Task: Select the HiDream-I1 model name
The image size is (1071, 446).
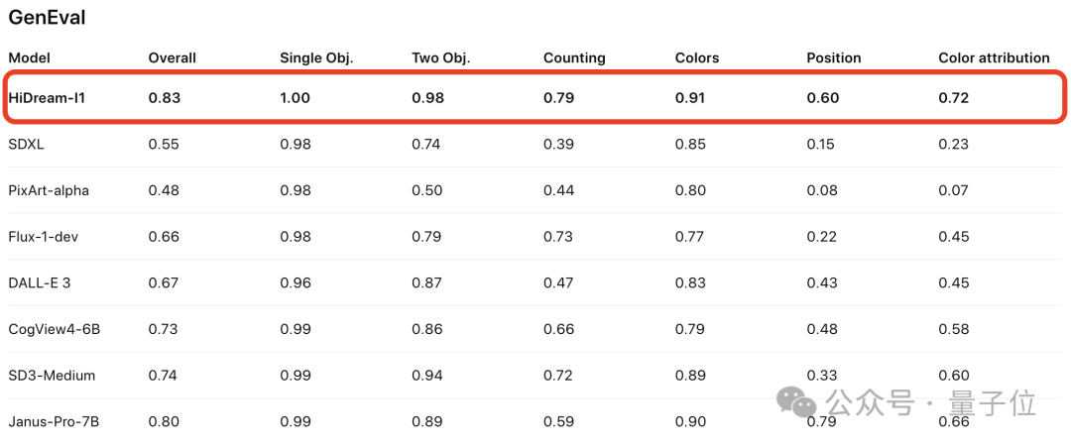Action: point(47,97)
